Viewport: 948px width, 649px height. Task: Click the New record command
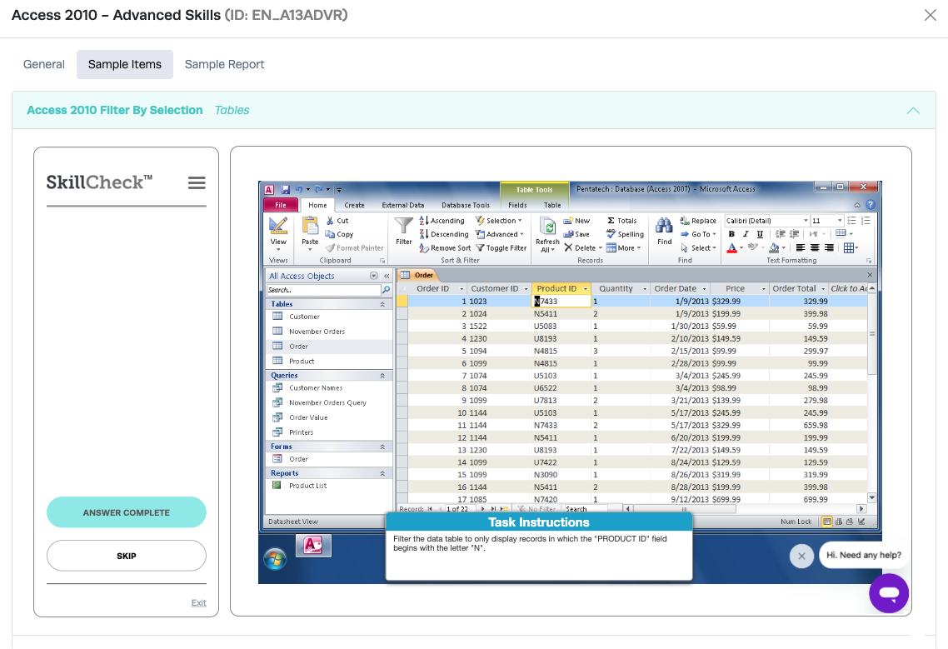(x=576, y=221)
